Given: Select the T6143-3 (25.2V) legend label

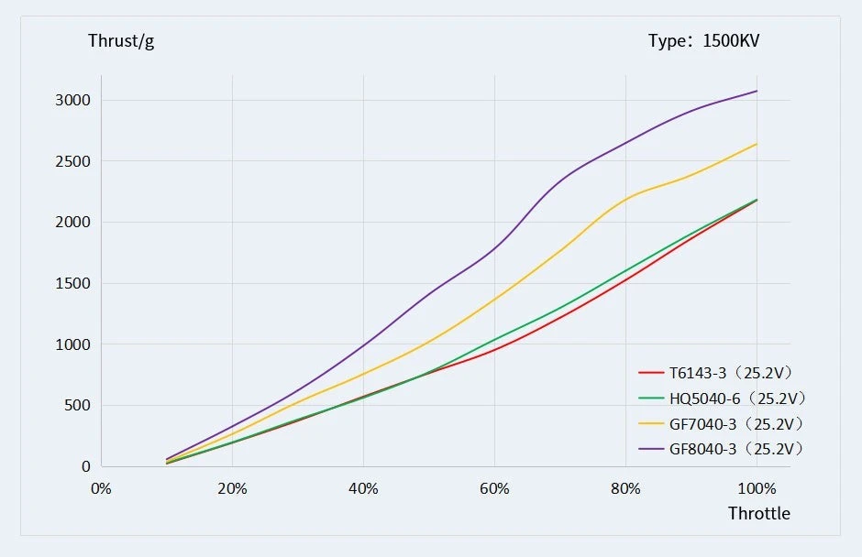Looking at the screenshot, I should pyautogui.click(x=730, y=373).
